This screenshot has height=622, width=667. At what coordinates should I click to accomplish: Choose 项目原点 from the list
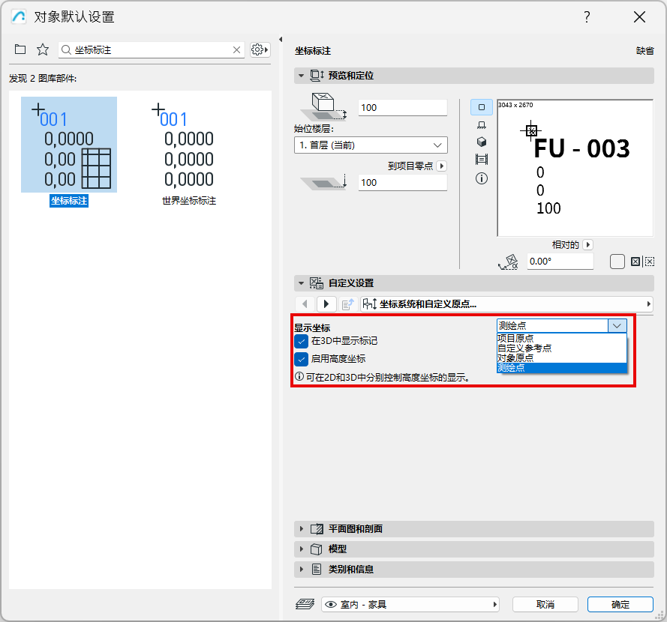point(561,338)
